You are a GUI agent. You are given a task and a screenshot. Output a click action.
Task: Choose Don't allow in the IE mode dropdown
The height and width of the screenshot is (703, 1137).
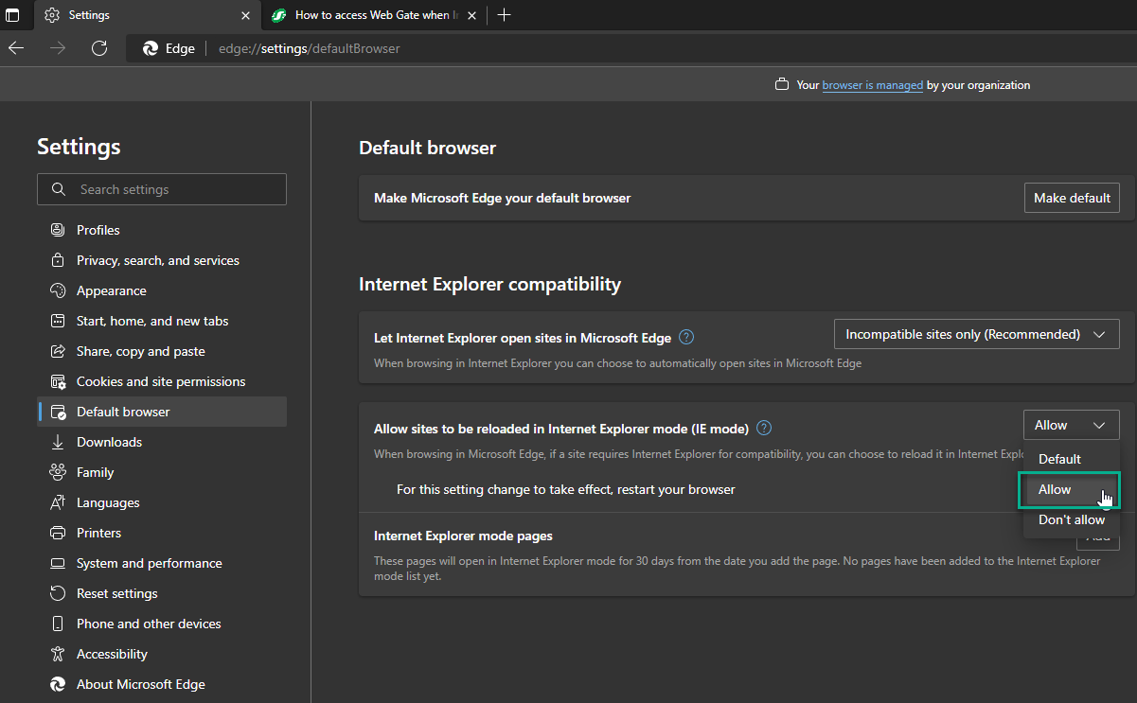[x=1072, y=519]
